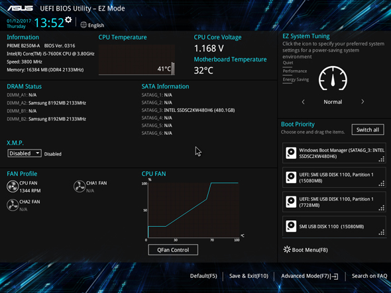
Task: Click the SATA6G_6 N/A entry
Action: 157,133
